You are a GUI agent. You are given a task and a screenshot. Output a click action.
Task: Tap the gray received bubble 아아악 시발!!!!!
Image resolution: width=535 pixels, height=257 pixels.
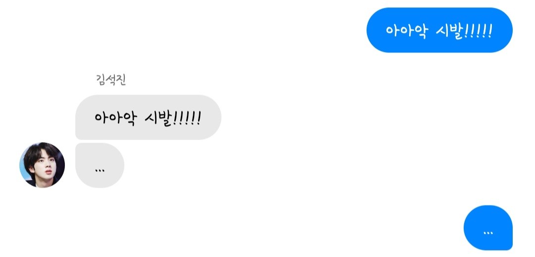coord(148,117)
